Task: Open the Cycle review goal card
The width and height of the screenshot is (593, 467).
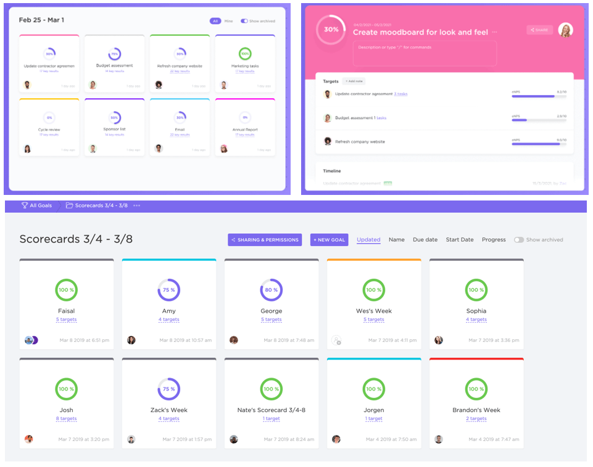Action: pos(49,127)
